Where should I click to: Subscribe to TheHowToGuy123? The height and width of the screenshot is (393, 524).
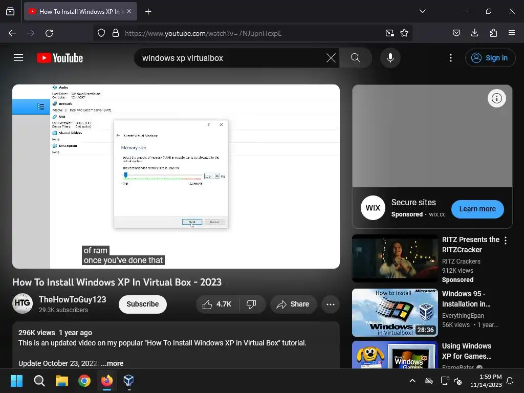coord(143,304)
